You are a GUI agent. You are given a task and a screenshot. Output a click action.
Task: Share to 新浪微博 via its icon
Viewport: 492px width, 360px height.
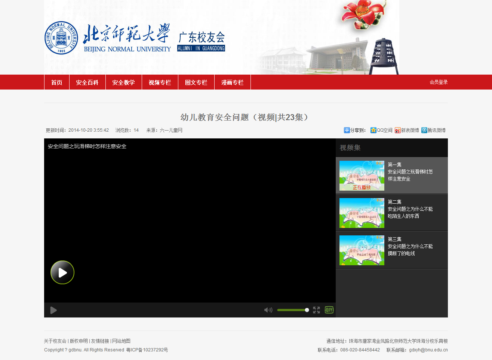point(397,130)
